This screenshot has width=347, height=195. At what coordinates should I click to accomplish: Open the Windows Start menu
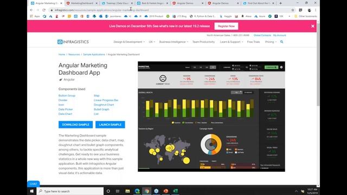[x=31, y=191]
